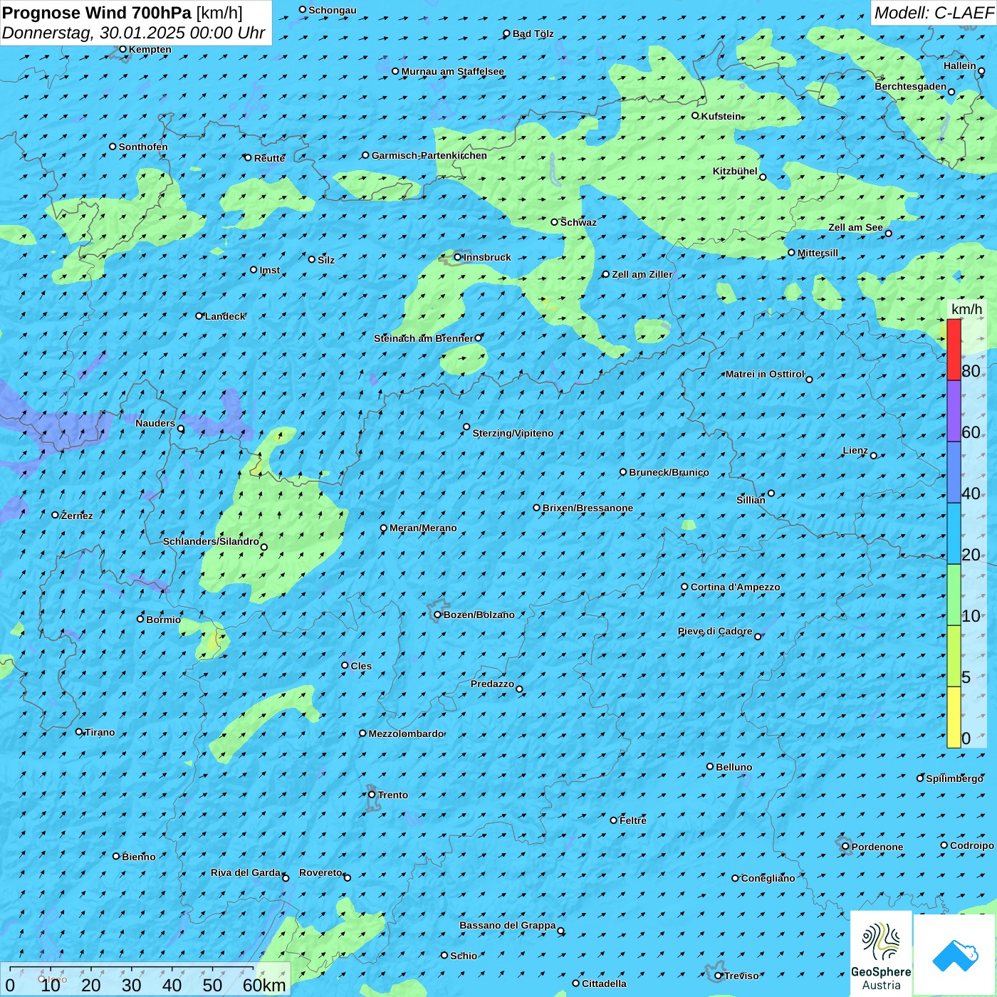Choose the lime legend color segment

click(x=954, y=657)
